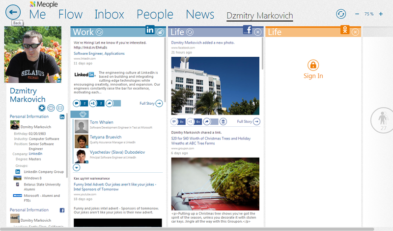Click the LinkedIn icon beside Personal Information
The width and height of the screenshot is (393, 231).
[62, 116]
